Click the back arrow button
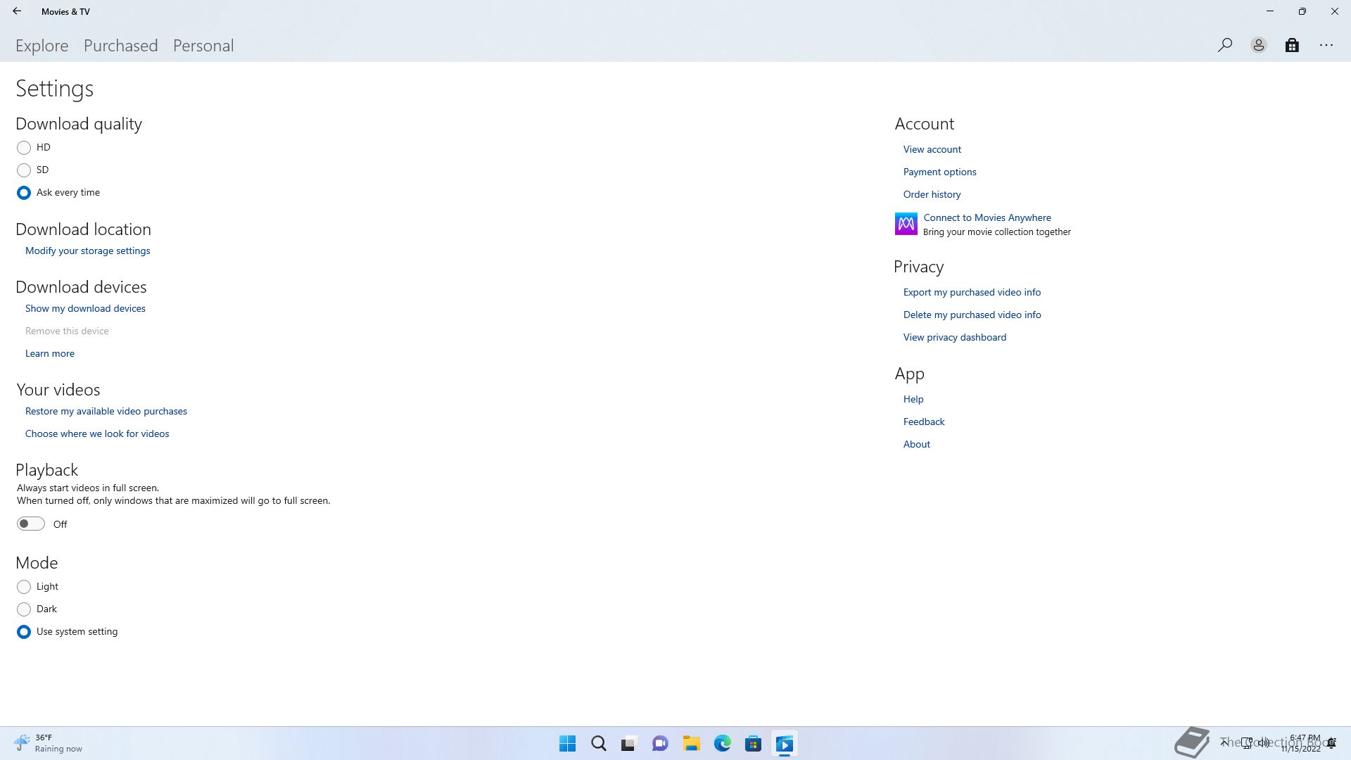The height and width of the screenshot is (760, 1351). 17,11
